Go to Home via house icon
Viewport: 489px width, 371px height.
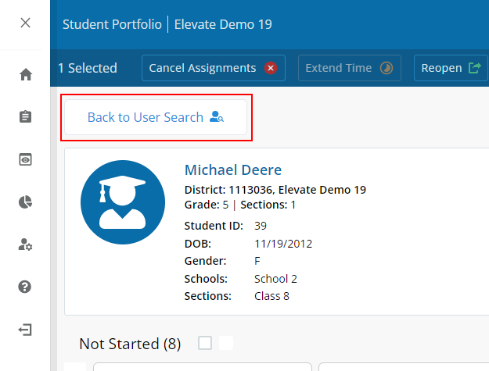26,74
